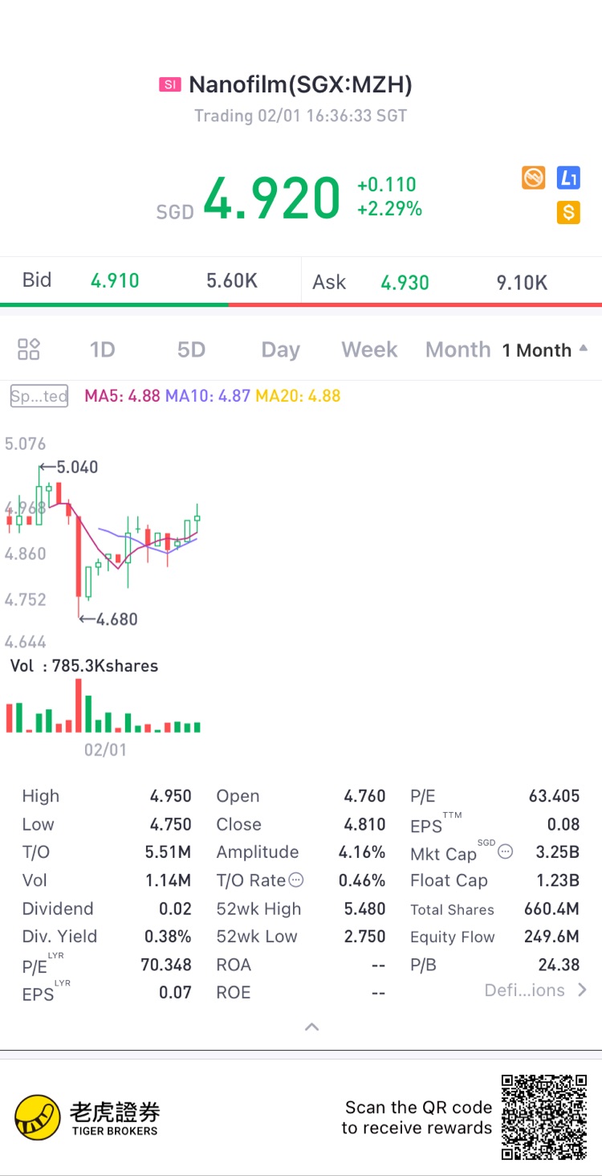
Task: Tap the Tiger Brokers logo
Action: pyautogui.click(x=87, y=1117)
